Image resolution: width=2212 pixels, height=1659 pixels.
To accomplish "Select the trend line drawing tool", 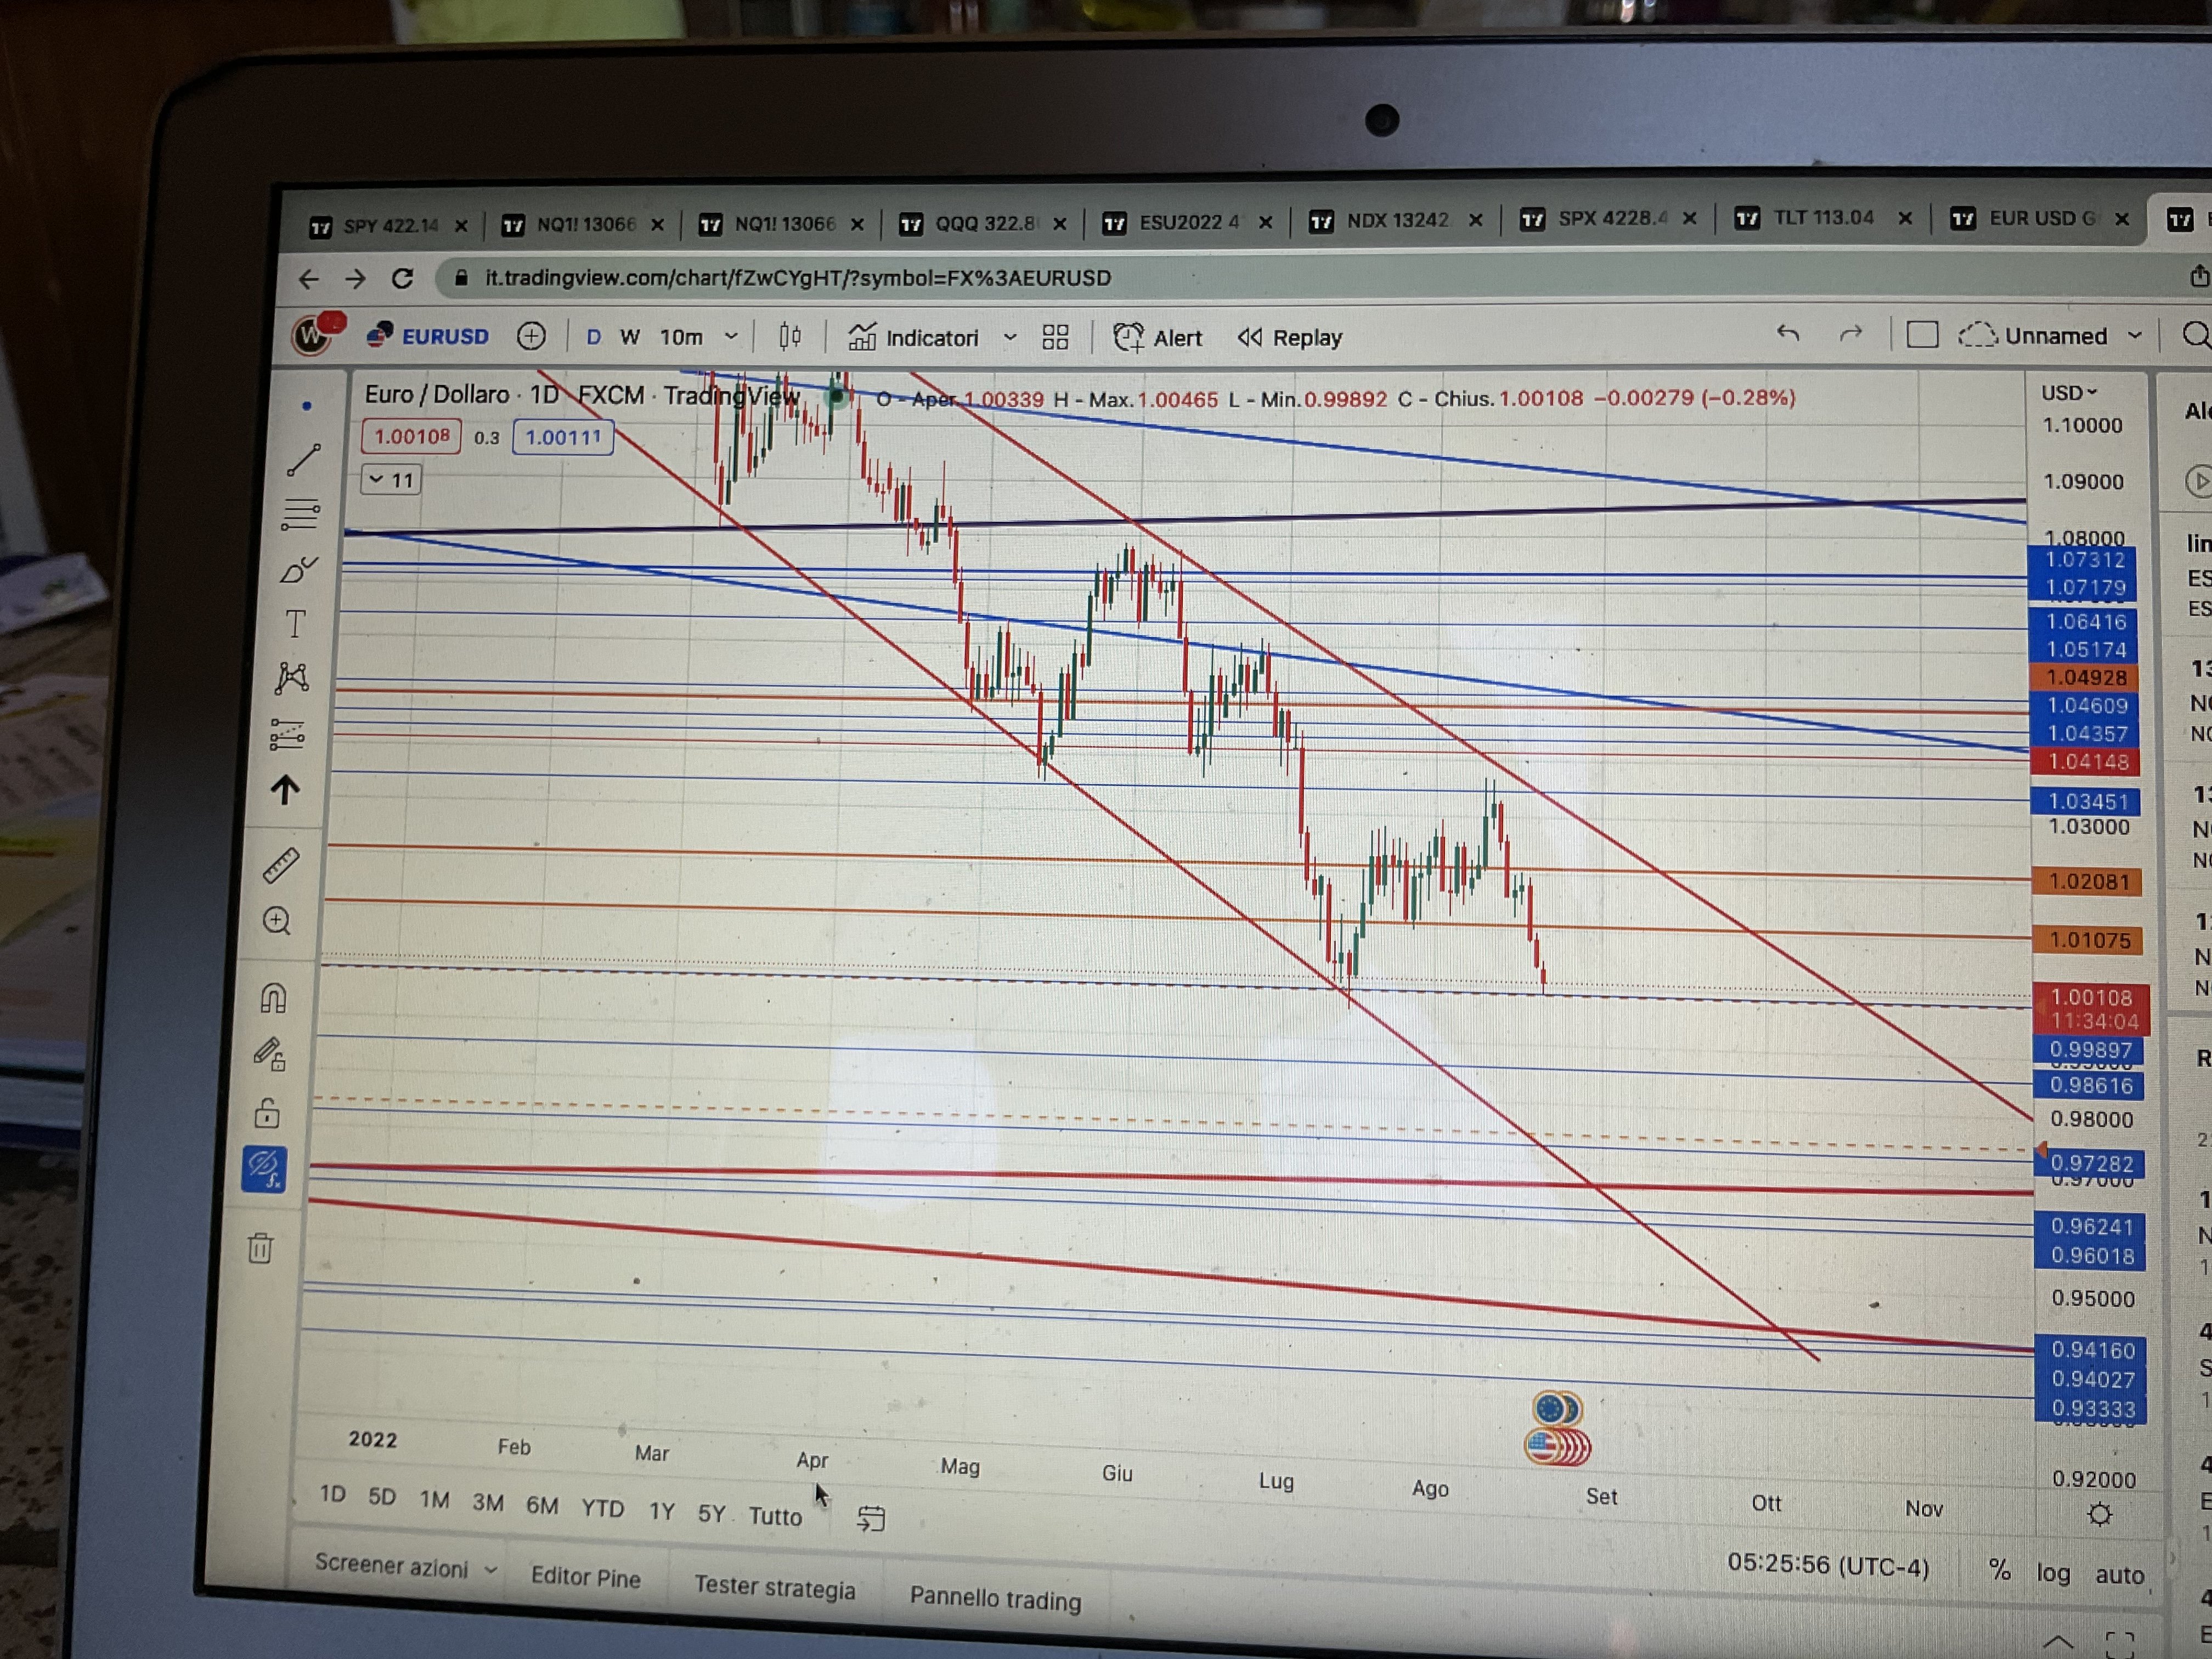I will coord(303,460).
